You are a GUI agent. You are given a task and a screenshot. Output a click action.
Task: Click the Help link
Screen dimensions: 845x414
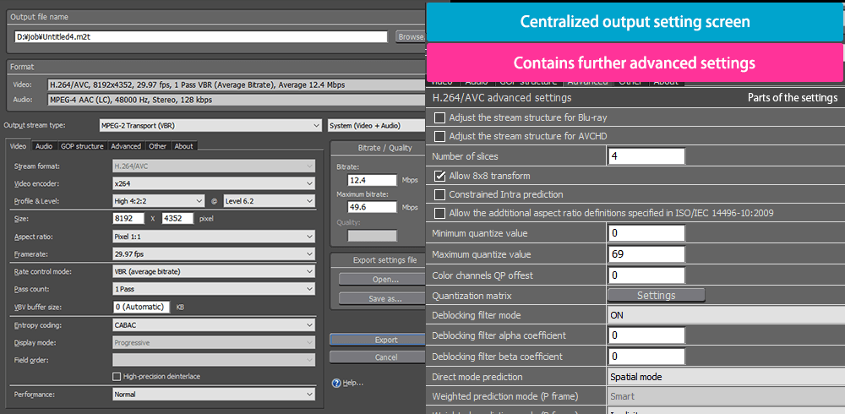[x=353, y=384]
